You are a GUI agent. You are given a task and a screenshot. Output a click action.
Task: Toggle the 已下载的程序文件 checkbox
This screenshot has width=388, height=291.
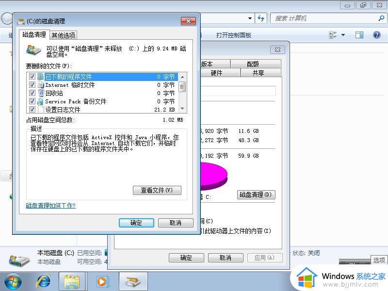[32, 77]
